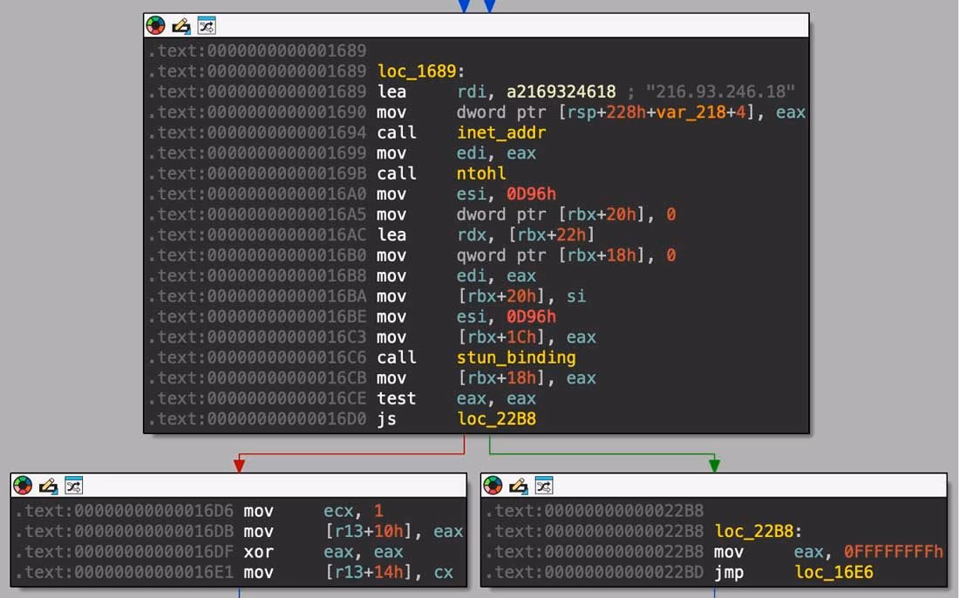Image resolution: width=959 pixels, height=598 pixels.
Task: Click the pencil edit icon on loc_1689 block
Action: 181,25
